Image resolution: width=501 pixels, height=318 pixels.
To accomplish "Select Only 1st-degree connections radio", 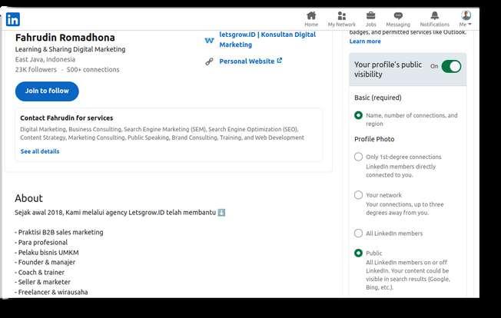I will click(358, 157).
